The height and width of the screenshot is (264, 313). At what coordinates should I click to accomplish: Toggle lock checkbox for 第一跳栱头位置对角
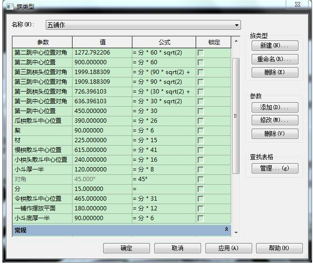tap(201, 92)
